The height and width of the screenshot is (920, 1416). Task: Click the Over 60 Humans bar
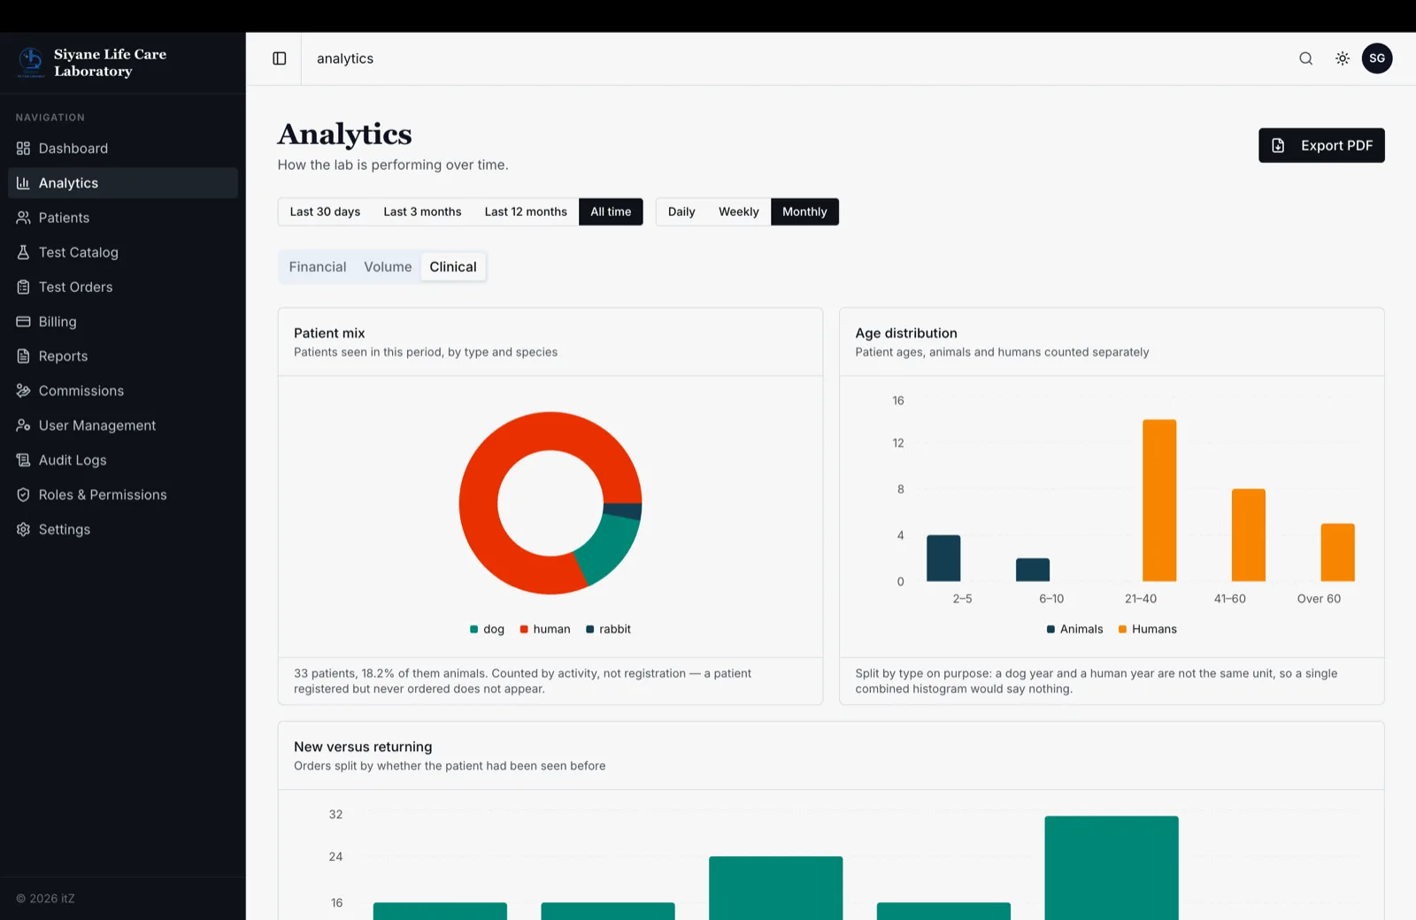tap(1337, 552)
